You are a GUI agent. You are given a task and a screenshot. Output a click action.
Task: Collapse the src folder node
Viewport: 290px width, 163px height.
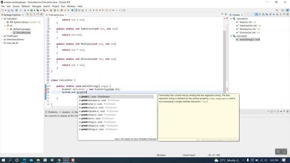coord(5,26)
